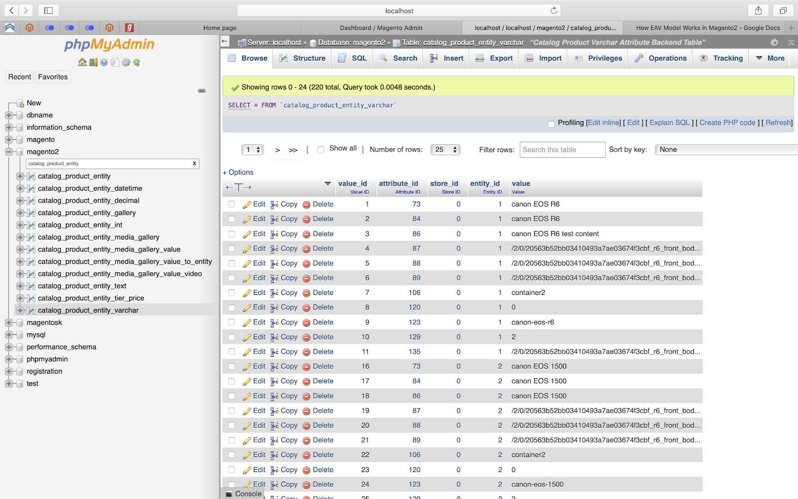Viewport: 798px width, 499px height.
Task: Switch to Structure tab
Action: point(302,58)
